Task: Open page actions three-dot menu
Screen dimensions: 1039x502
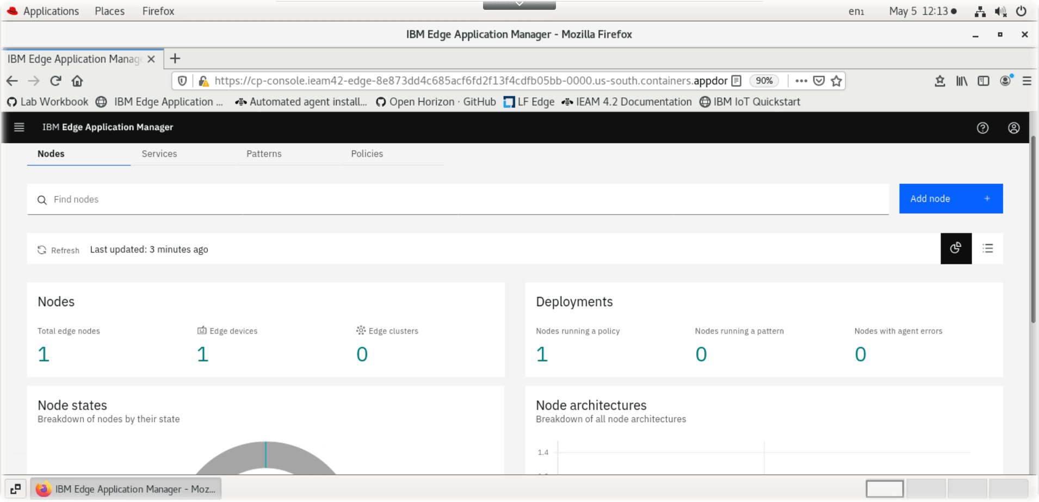Action: [x=801, y=81]
